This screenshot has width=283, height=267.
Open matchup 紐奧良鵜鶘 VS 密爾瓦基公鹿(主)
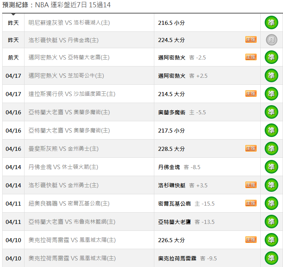pyautogui.click(x=69, y=203)
